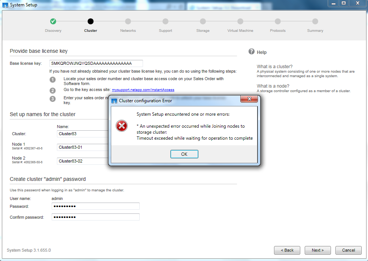
Task: Click the step 3 number icon
Action: (52, 99)
